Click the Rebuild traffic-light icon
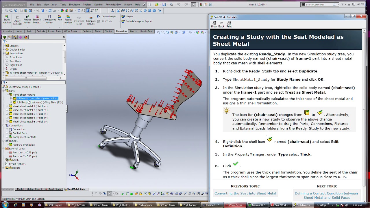This screenshot has height=208, width=370. click(x=201, y=5)
